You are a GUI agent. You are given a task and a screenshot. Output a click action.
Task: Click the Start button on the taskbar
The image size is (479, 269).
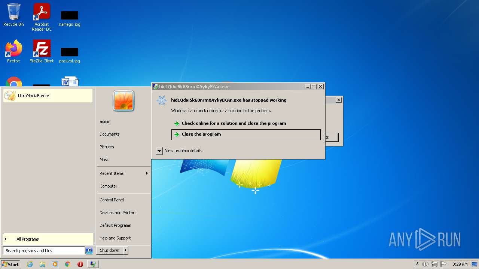[x=10, y=264]
